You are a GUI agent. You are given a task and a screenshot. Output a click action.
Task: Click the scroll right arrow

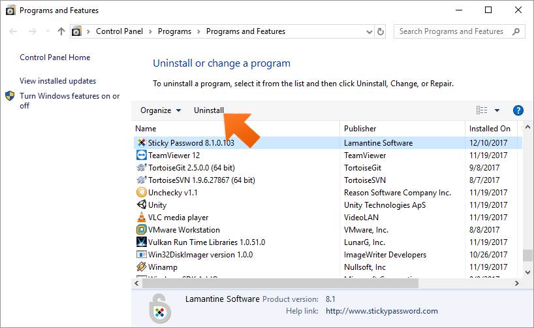click(x=517, y=284)
